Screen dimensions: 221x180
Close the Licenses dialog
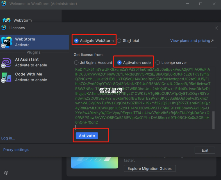(x=216, y=28)
